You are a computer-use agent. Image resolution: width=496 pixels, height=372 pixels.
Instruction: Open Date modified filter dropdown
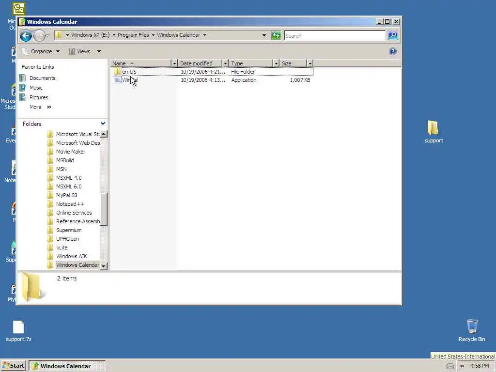click(225, 63)
